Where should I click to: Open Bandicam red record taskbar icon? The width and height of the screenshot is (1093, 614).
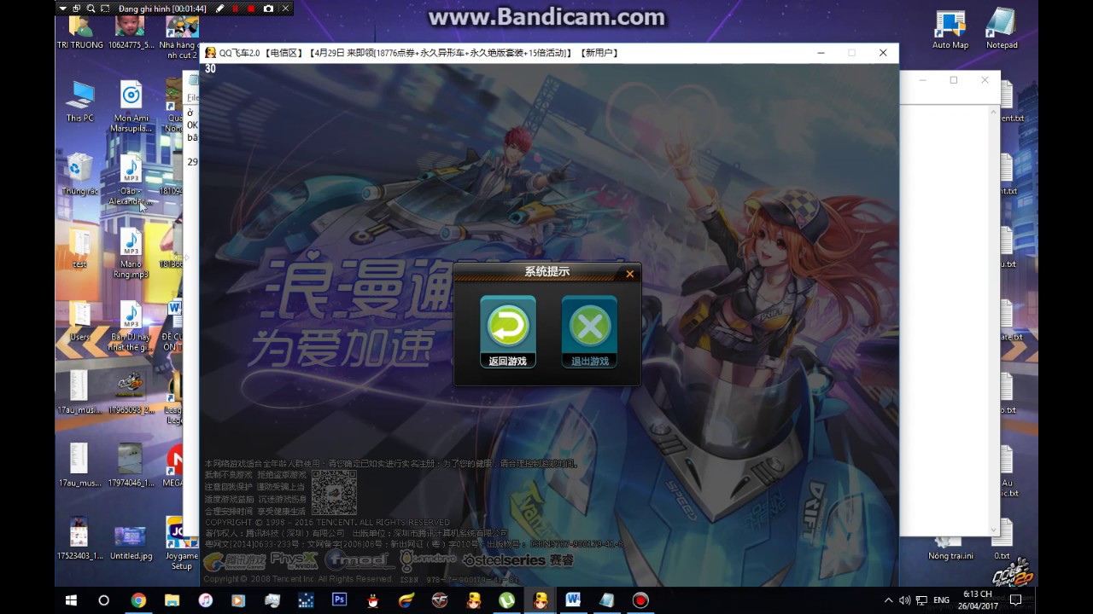640,600
